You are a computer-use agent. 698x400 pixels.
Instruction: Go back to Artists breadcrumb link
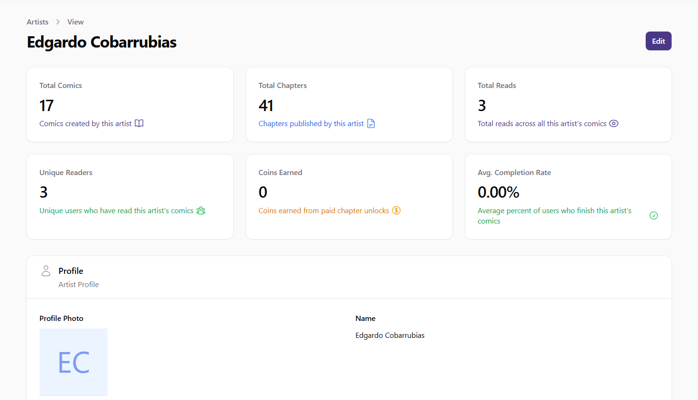click(x=38, y=22)
